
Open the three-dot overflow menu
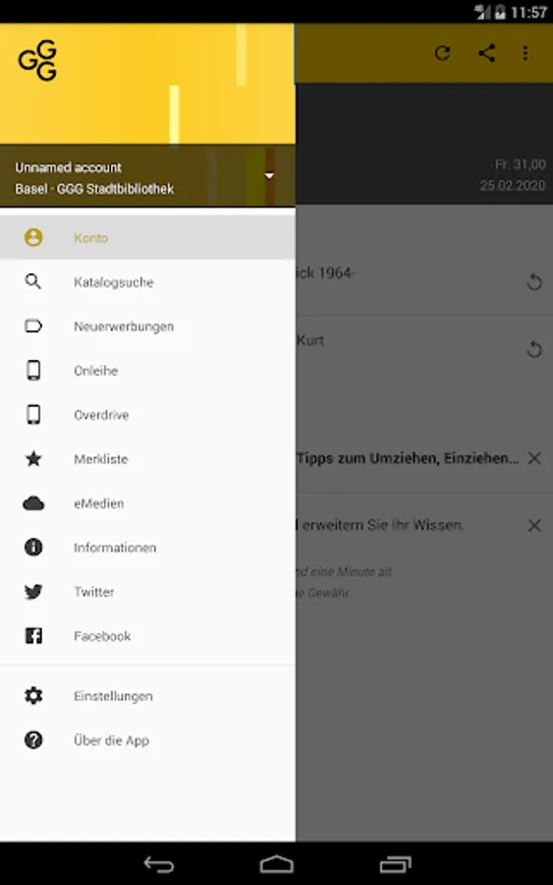point(525,53)
